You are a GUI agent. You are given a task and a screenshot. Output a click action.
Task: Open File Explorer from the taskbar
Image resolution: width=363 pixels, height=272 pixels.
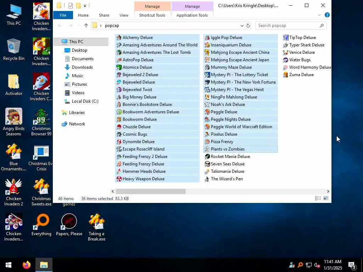[x=44, y=265]
